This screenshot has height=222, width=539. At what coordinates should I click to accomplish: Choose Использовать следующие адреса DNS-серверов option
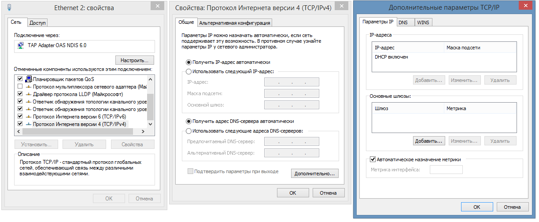coord(189,131)
